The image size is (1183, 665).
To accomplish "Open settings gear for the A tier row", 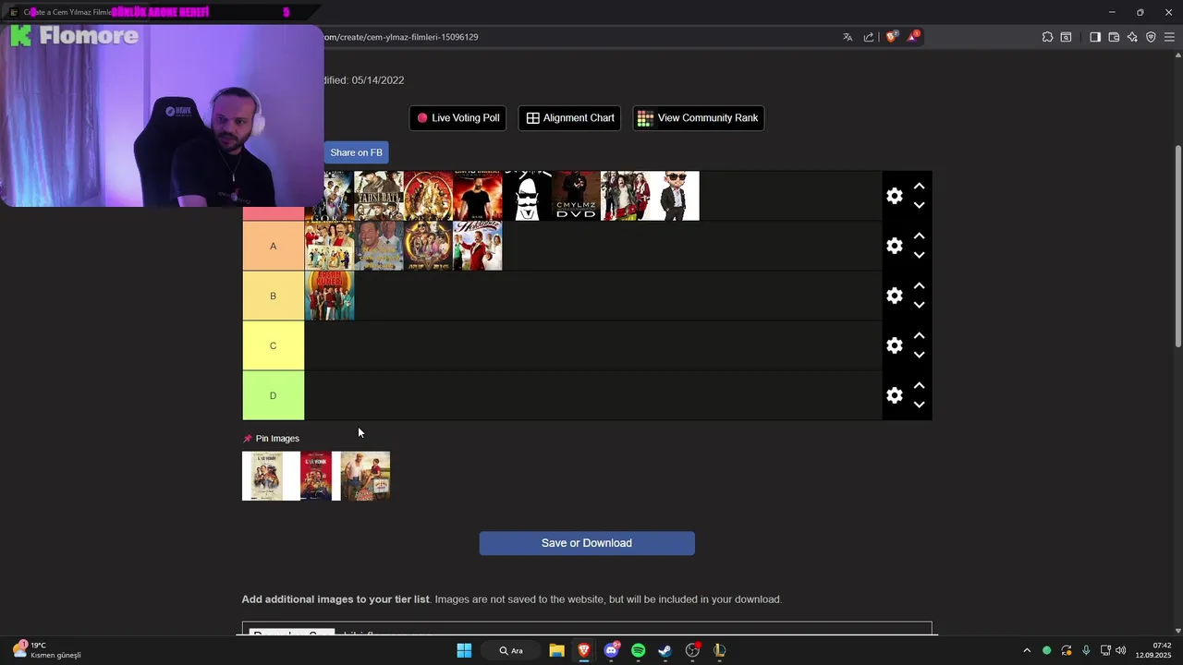I will click(x=895, y=246).
